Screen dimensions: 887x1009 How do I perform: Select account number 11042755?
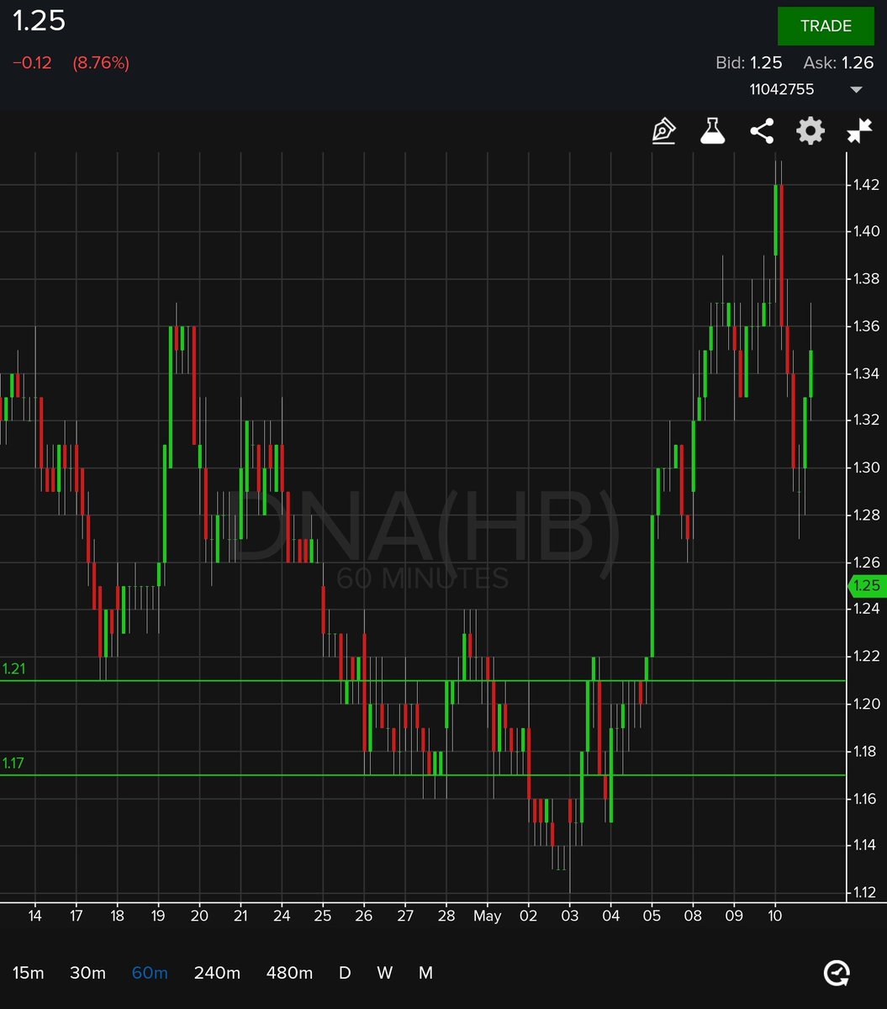point(782,89)
